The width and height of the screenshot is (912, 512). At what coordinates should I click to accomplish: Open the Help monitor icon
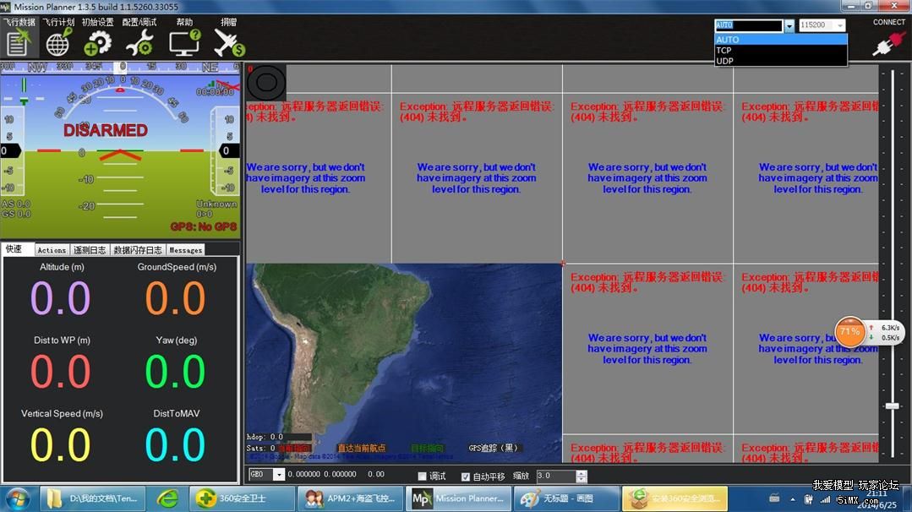[184, 42]
